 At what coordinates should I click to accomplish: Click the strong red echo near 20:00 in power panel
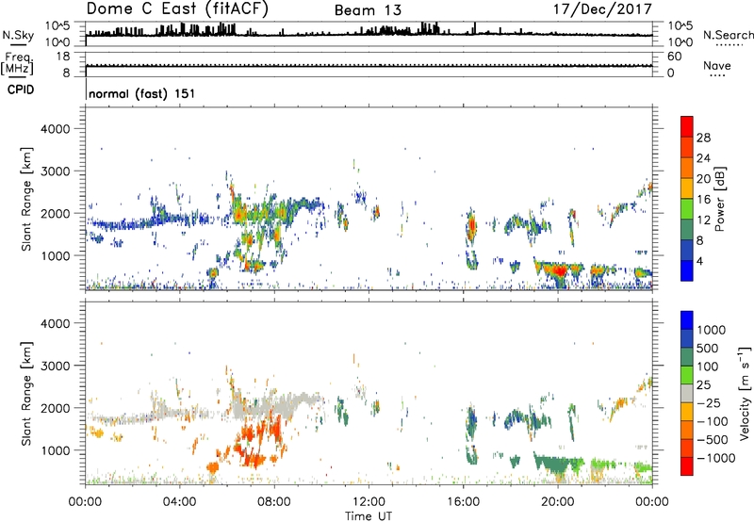click(x=559, y=270)
